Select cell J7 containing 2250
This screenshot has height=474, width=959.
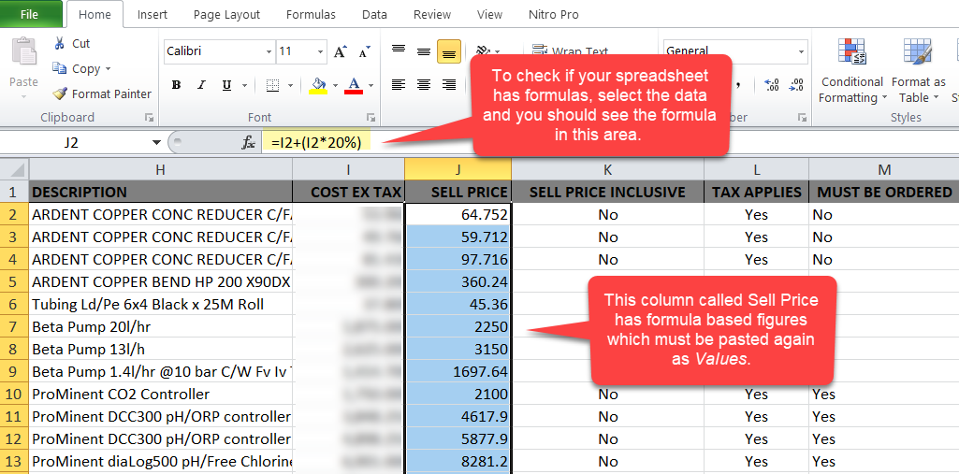tap(458, 327)
